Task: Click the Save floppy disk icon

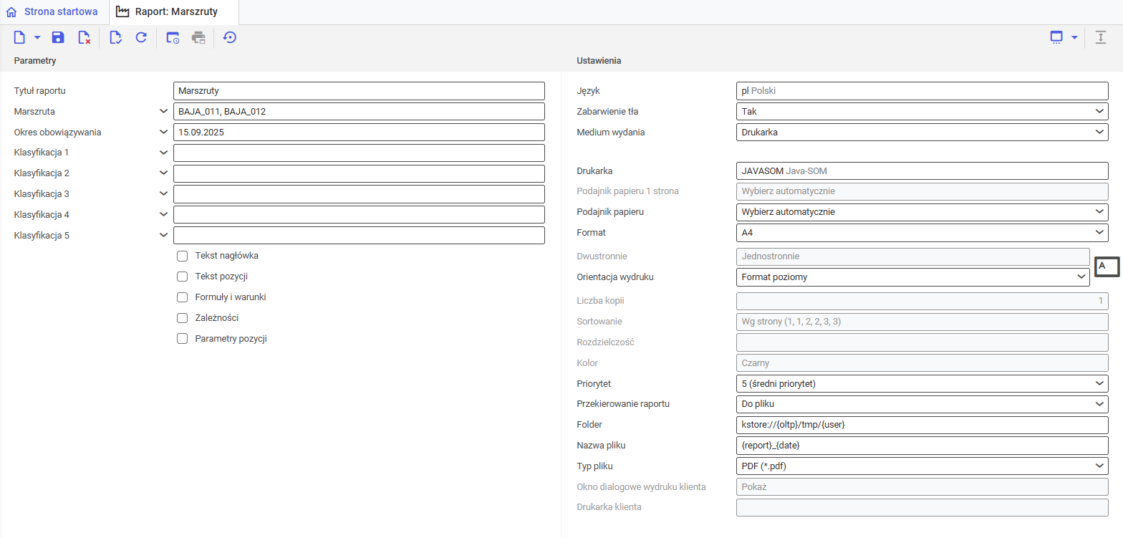Action: (58, 37)
